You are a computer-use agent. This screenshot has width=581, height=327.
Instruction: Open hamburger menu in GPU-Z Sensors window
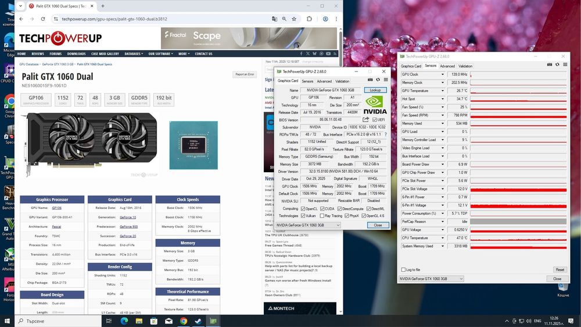[x=565, y=65]
